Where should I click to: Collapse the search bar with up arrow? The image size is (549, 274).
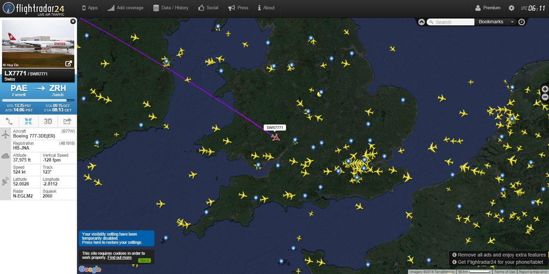coord(421,22)
